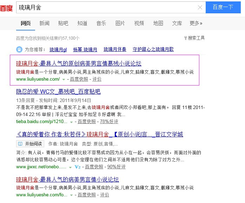The height and width of the screenshot is (203, 245).
Task: Open 隐忍的爱 WC文_慕残吧 result link
Action: [58, 92]
